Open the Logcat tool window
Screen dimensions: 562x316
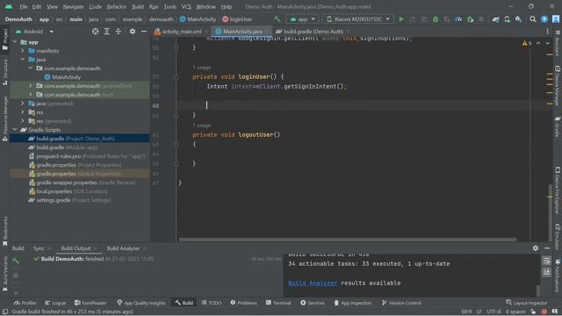(x=55, y=303)
